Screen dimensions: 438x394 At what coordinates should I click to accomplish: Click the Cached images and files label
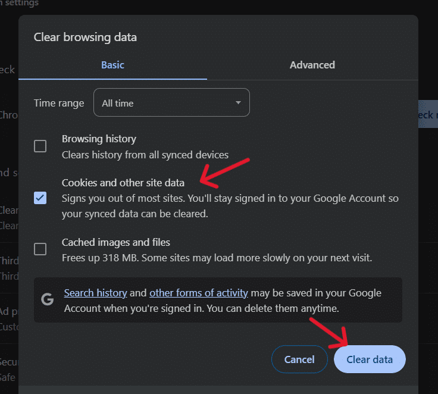[x=116, y=242]
